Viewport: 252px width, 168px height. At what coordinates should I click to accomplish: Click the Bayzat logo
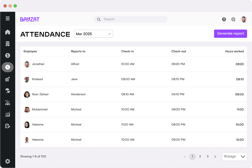coord(30,19)
